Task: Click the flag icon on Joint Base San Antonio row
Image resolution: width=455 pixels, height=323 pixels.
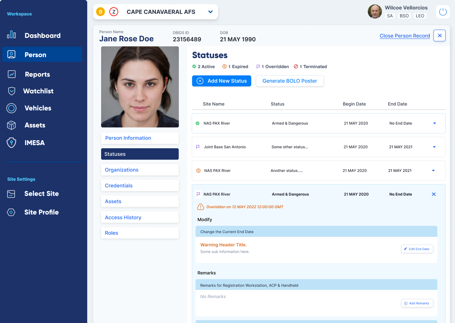Action: click(198, 147)
